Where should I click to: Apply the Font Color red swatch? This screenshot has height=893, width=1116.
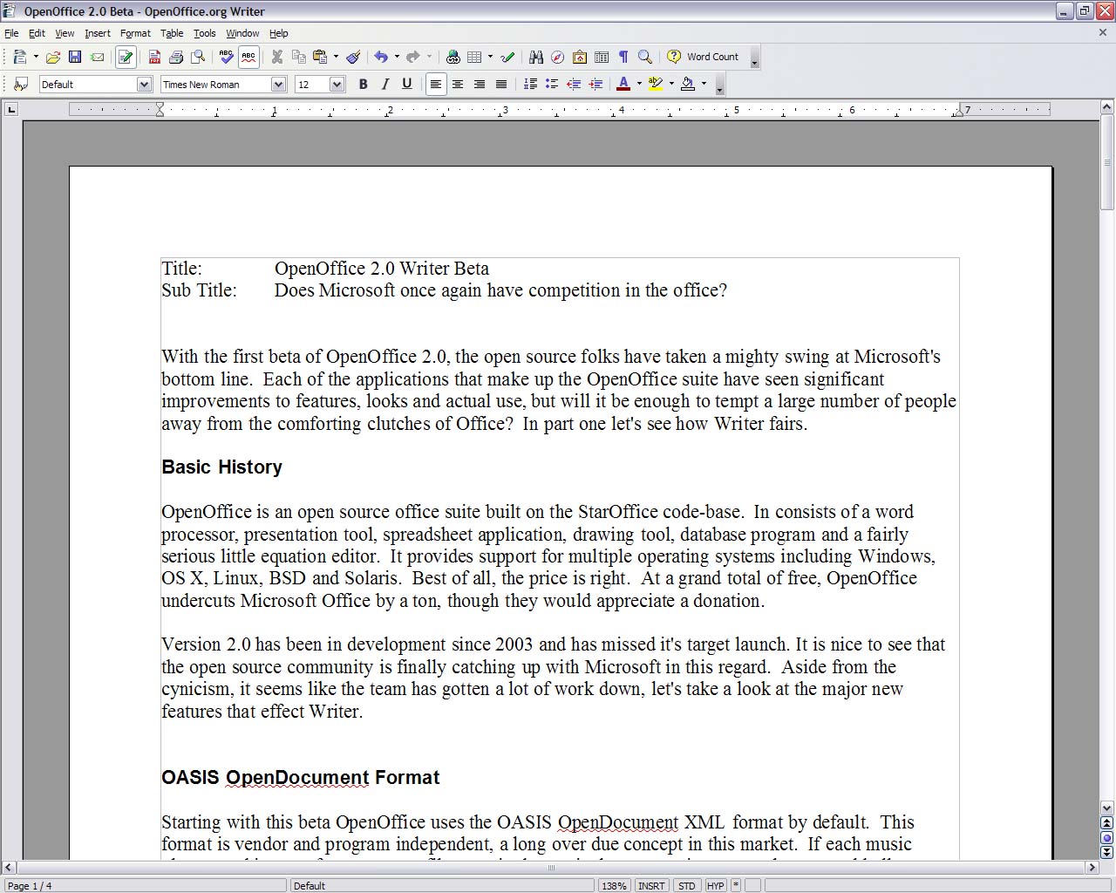[623, 85]
